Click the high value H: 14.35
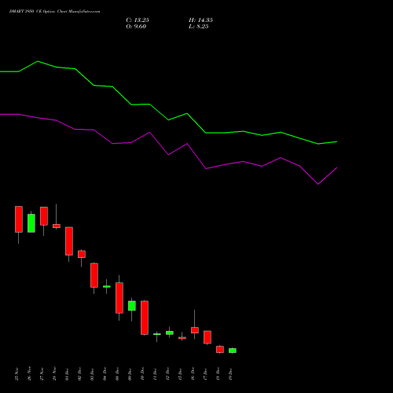393x393 pixels. [200, 20]
